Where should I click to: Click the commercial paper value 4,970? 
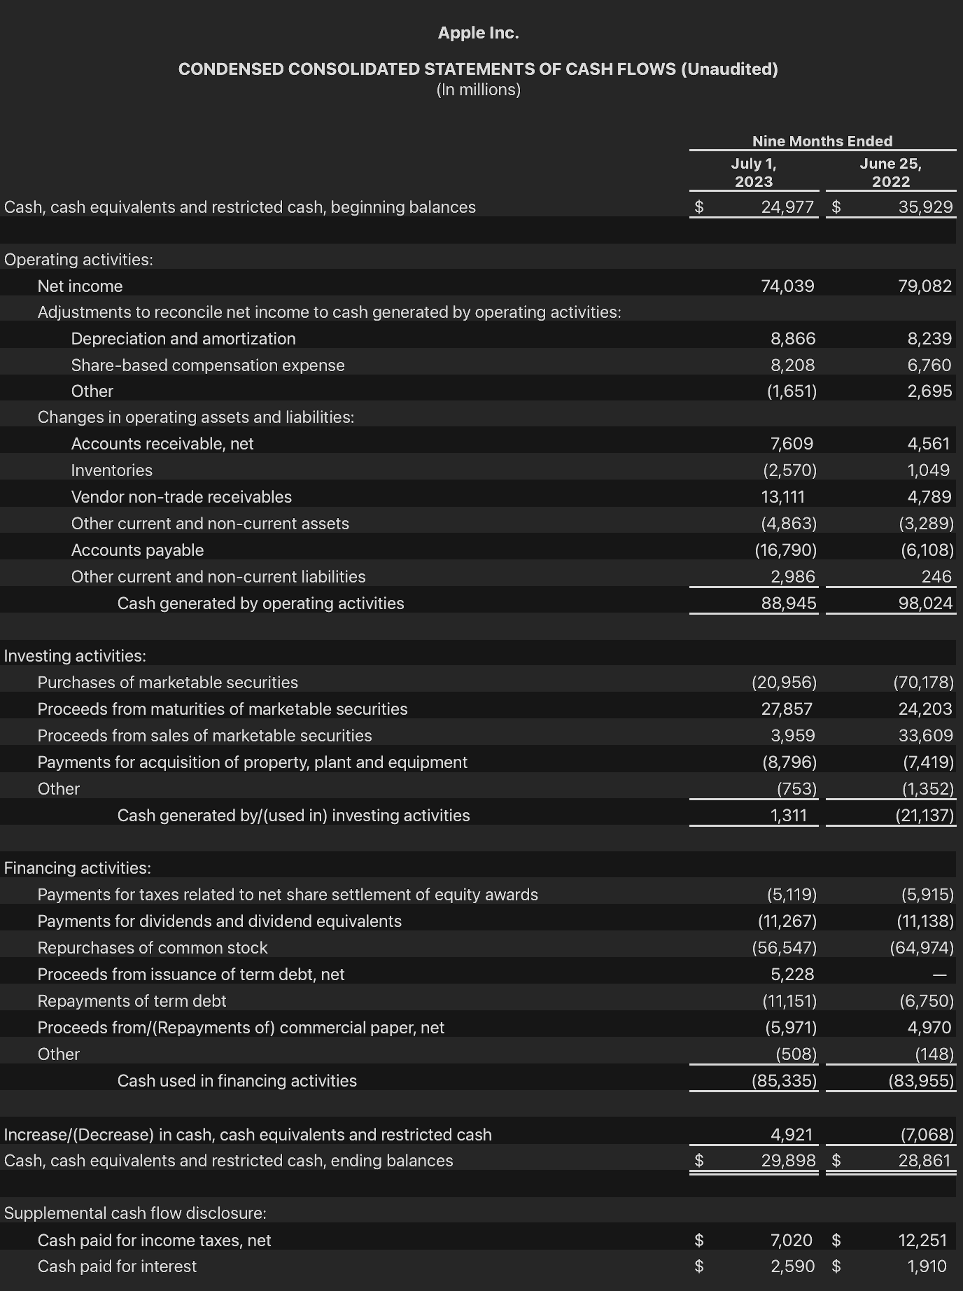pyautogui.click(x=929, y=1028)
